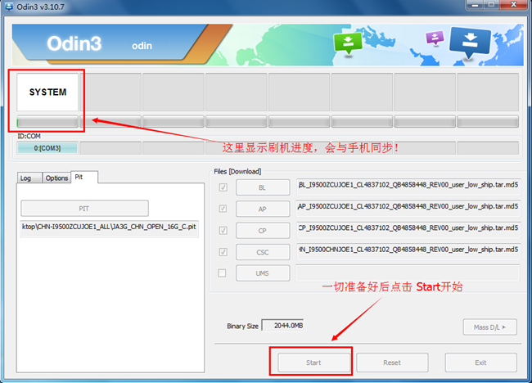Click the CP file path field
The image size is (532, 383).
click(x=408, y=230)
